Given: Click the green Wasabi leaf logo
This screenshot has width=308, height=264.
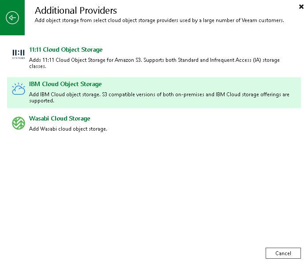Looking at the screenshot, I should (x=19, y=123).
